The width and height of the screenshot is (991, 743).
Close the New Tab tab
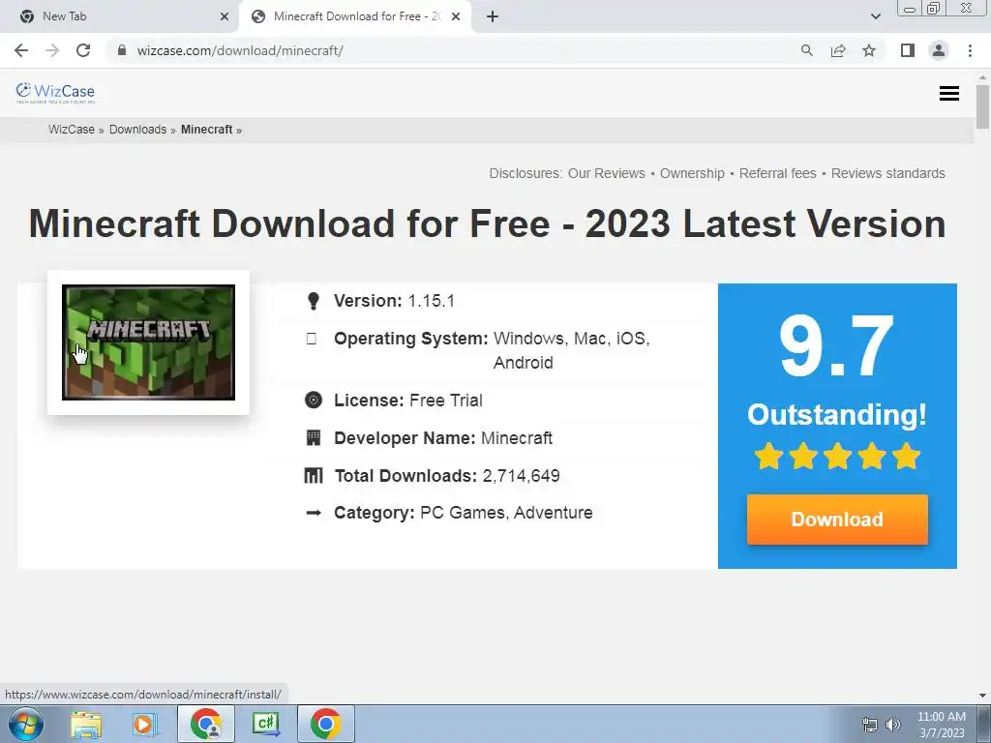225,16
